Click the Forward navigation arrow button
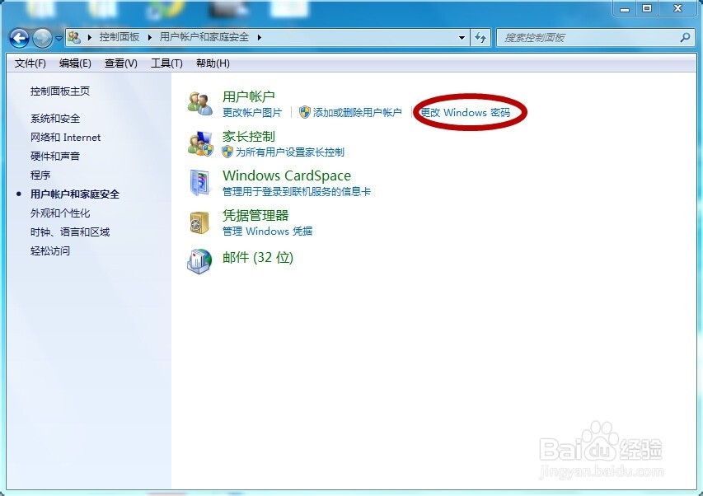703x496 pixels. point(43,38)
